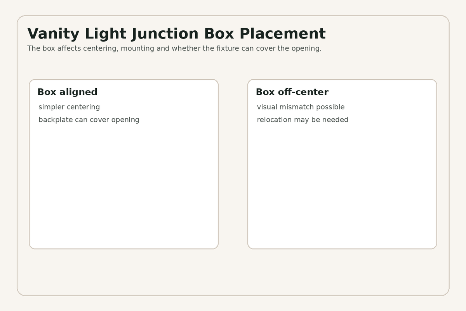
Task: Select the simpler centering line
Action: tap(69, 107)
